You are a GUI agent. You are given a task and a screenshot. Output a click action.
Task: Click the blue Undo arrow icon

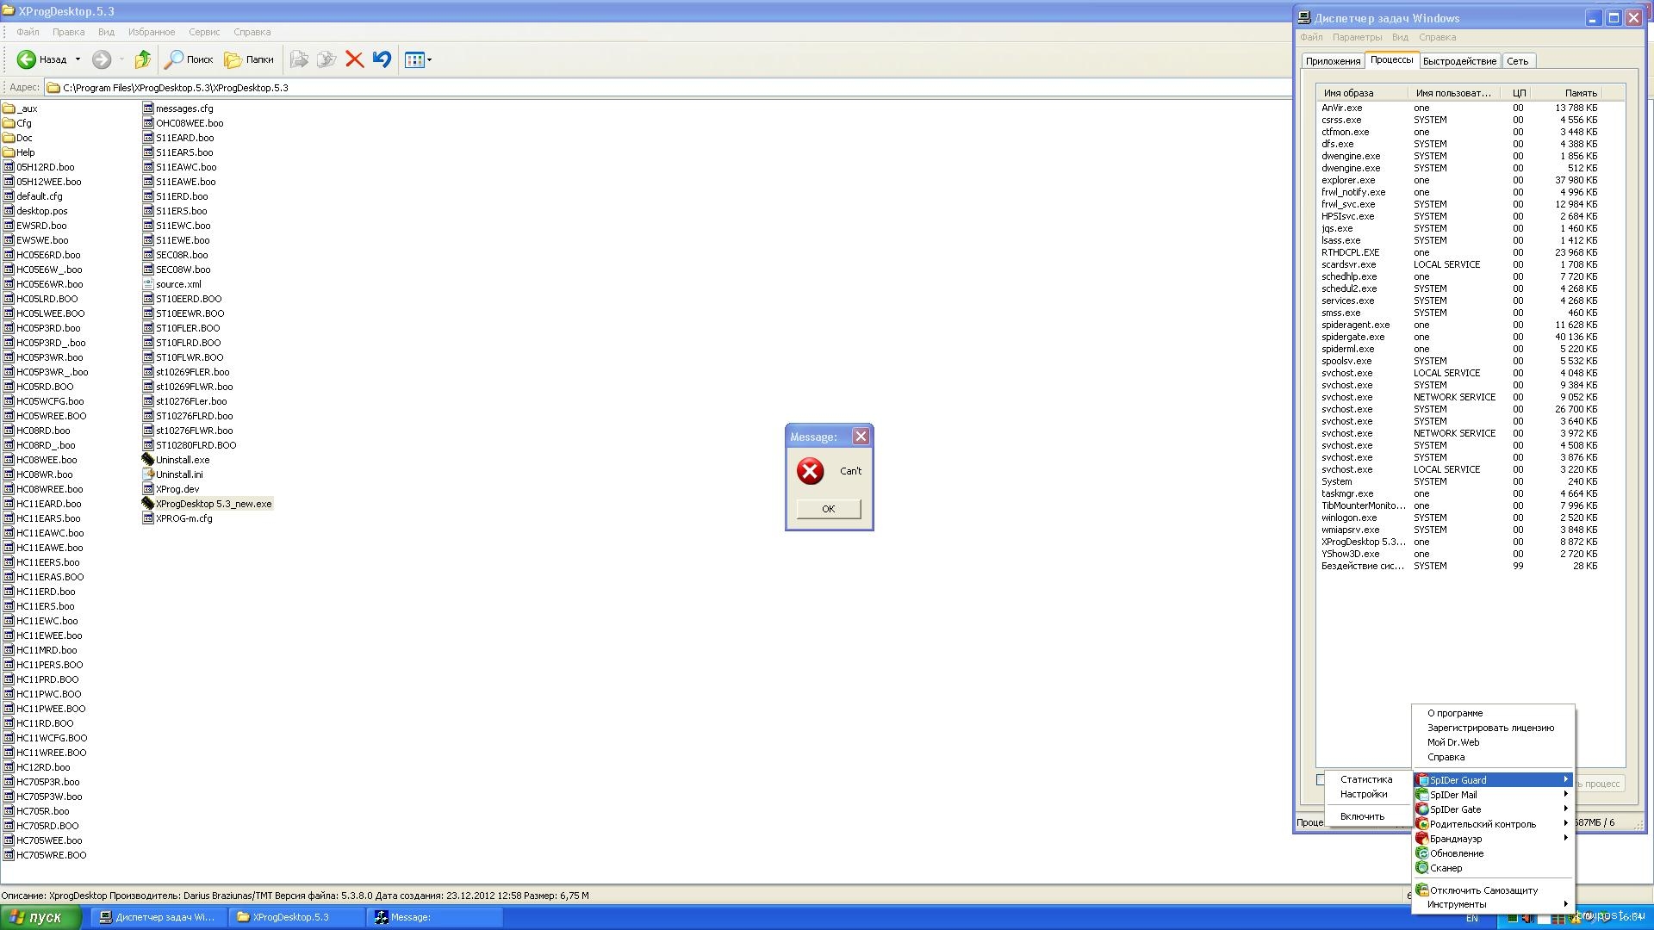pos(382,59)
